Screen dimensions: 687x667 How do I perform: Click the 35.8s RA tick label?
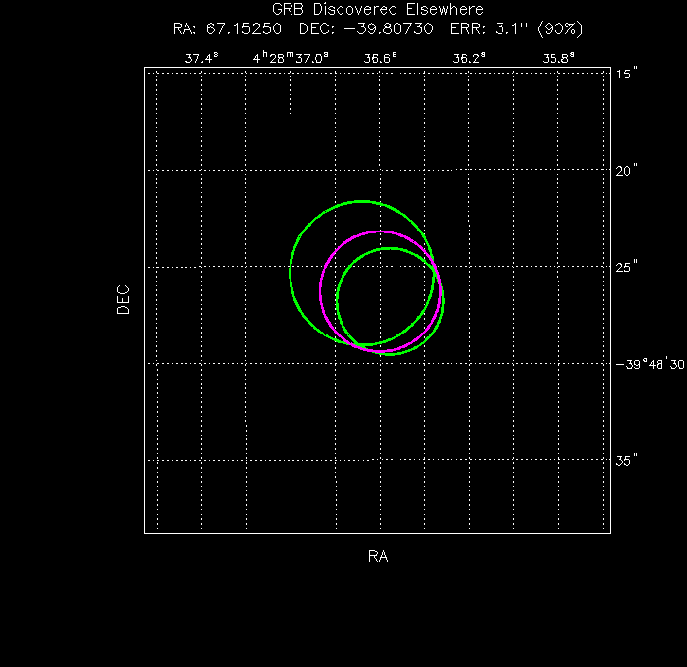pyautogui.click(x=558, y=58)
